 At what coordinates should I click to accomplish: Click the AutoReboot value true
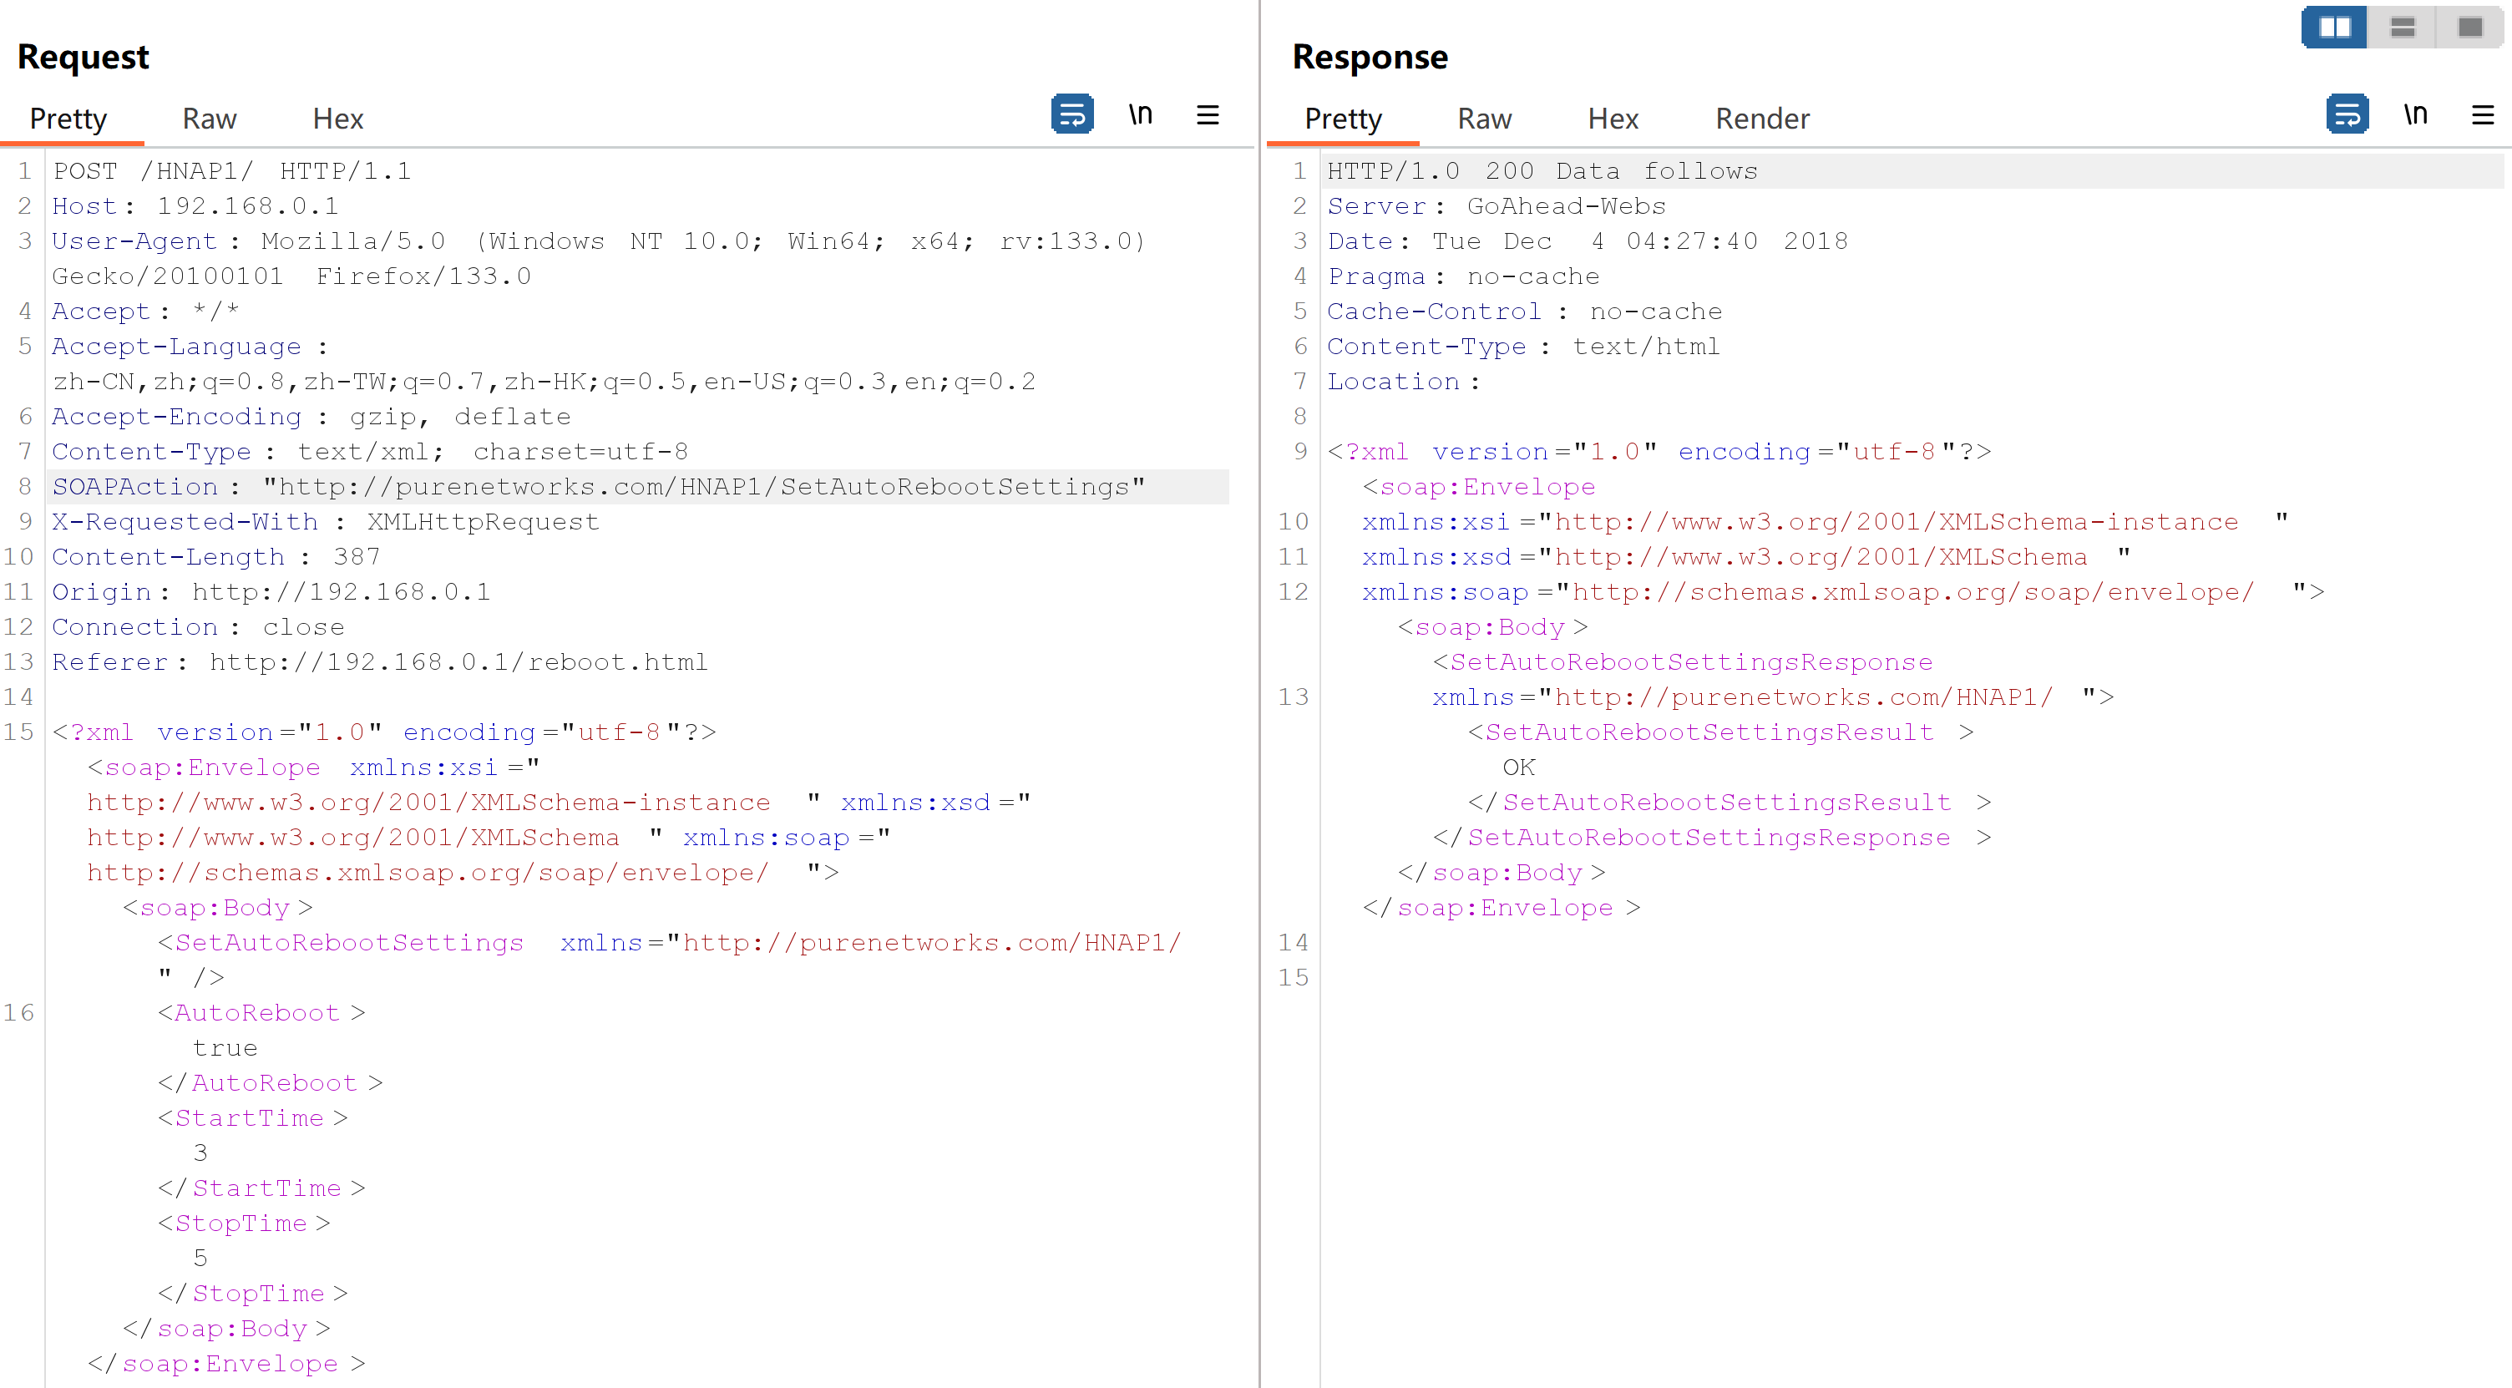click(225, 1049)
